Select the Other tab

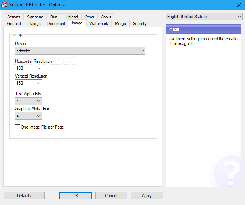(90, 17)
